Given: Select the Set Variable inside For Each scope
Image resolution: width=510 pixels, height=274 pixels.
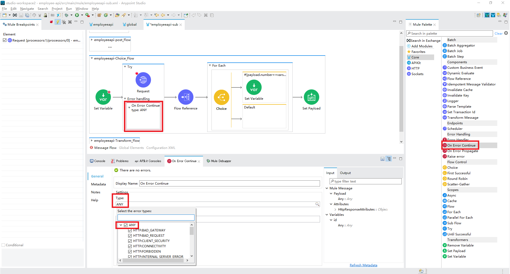Looking at the screenshot, I should 254,87.
